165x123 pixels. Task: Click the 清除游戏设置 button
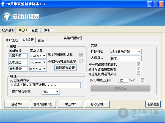(65, 68)
